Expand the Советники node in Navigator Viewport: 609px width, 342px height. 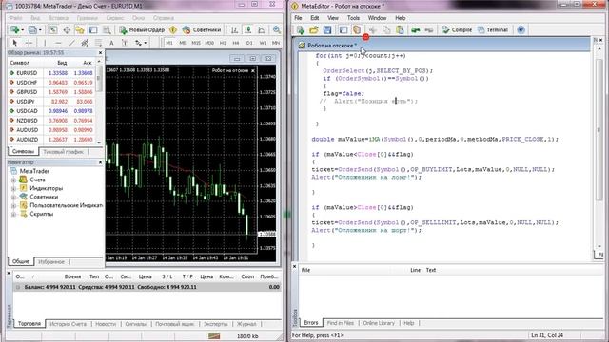point(13,197)
